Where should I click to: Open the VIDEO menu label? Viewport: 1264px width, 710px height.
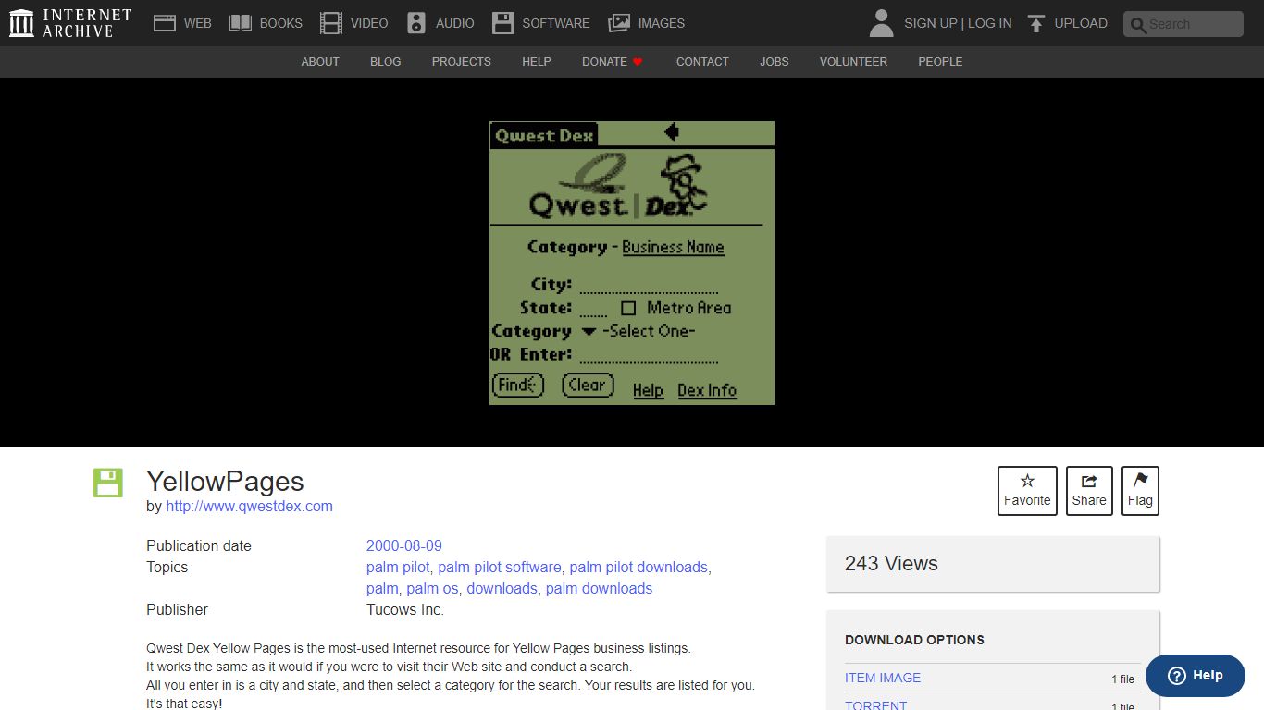pos(369,23)
